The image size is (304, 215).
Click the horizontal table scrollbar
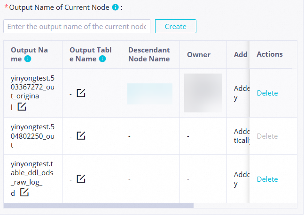point(99,205)
